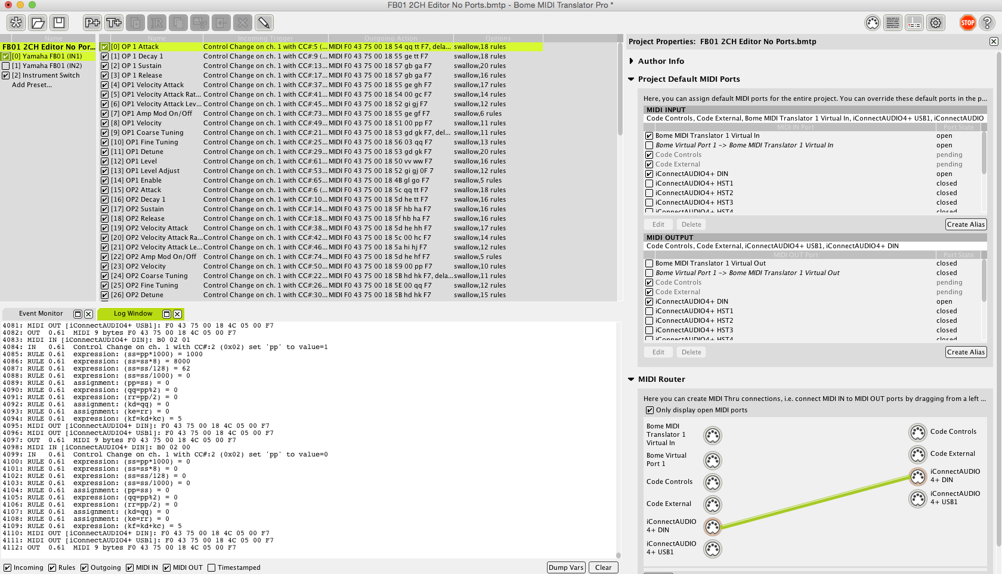Click the Dump Vars button
The image size is (1002, 574).
(566, 567)
